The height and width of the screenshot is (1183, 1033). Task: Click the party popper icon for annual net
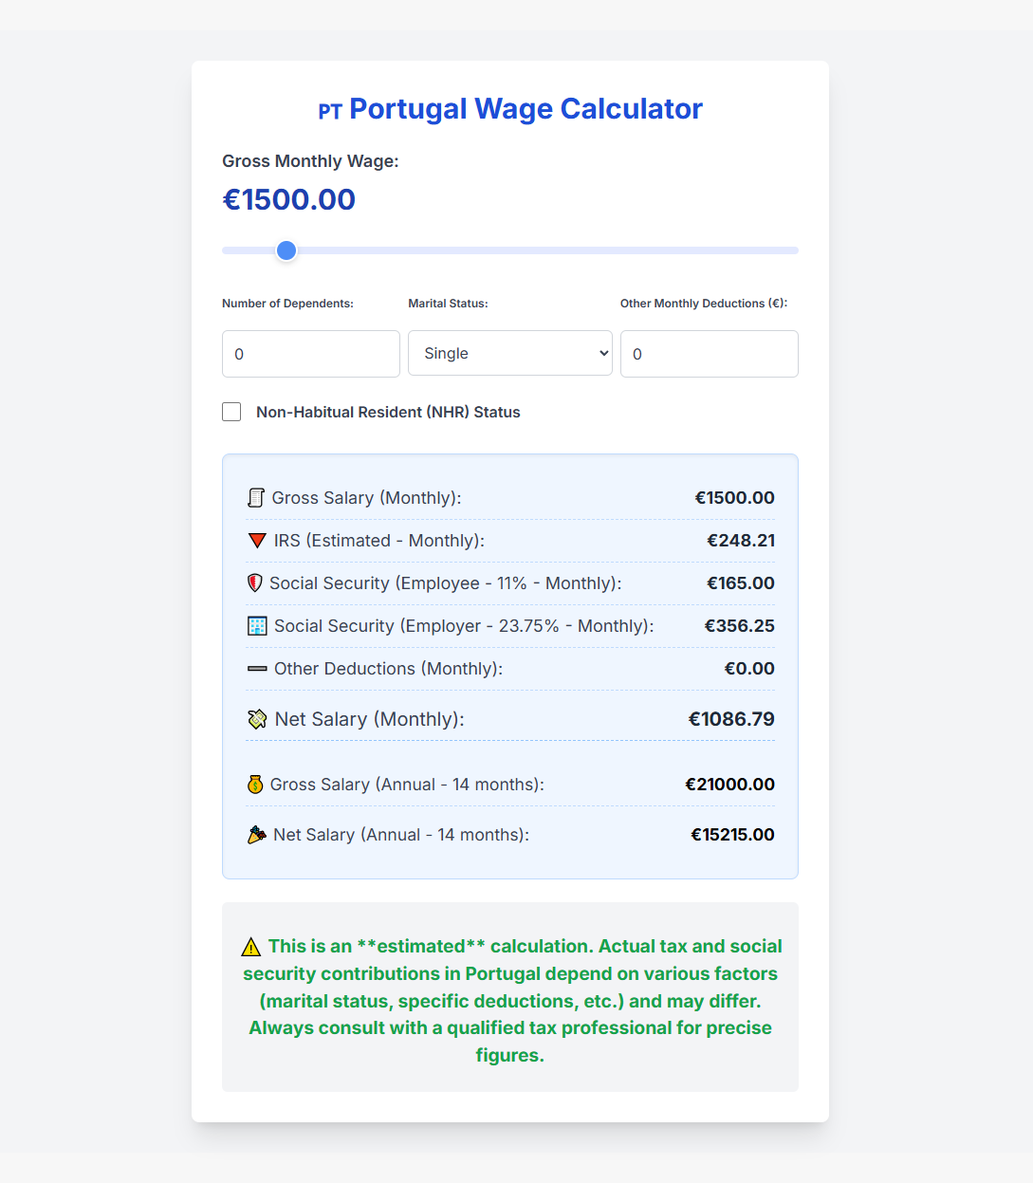(256, 835)
